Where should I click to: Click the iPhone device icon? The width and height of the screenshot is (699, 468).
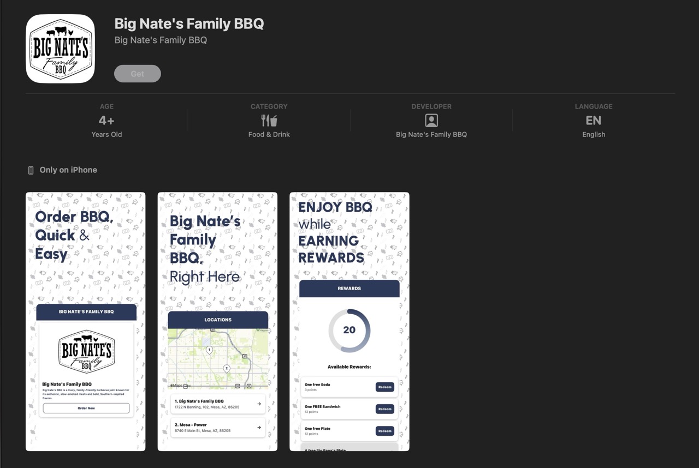(x=31, y=170)
